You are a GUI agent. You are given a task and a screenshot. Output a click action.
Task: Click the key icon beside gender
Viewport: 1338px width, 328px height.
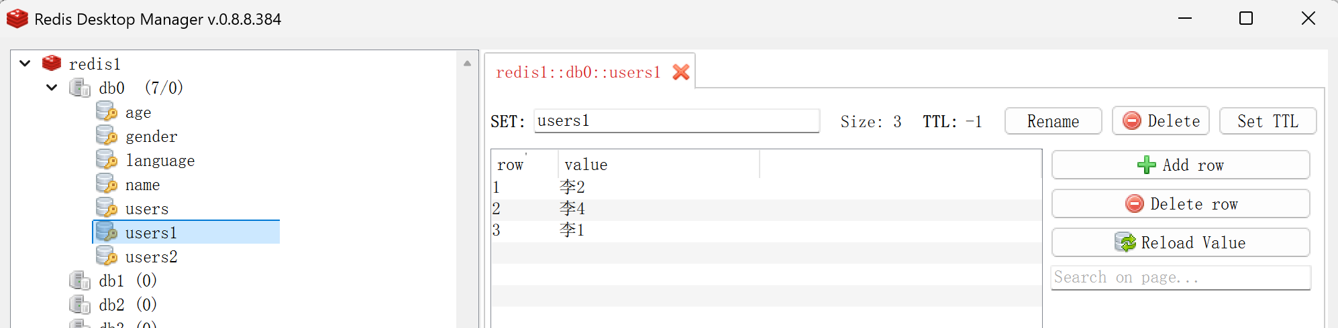[107, 136]
